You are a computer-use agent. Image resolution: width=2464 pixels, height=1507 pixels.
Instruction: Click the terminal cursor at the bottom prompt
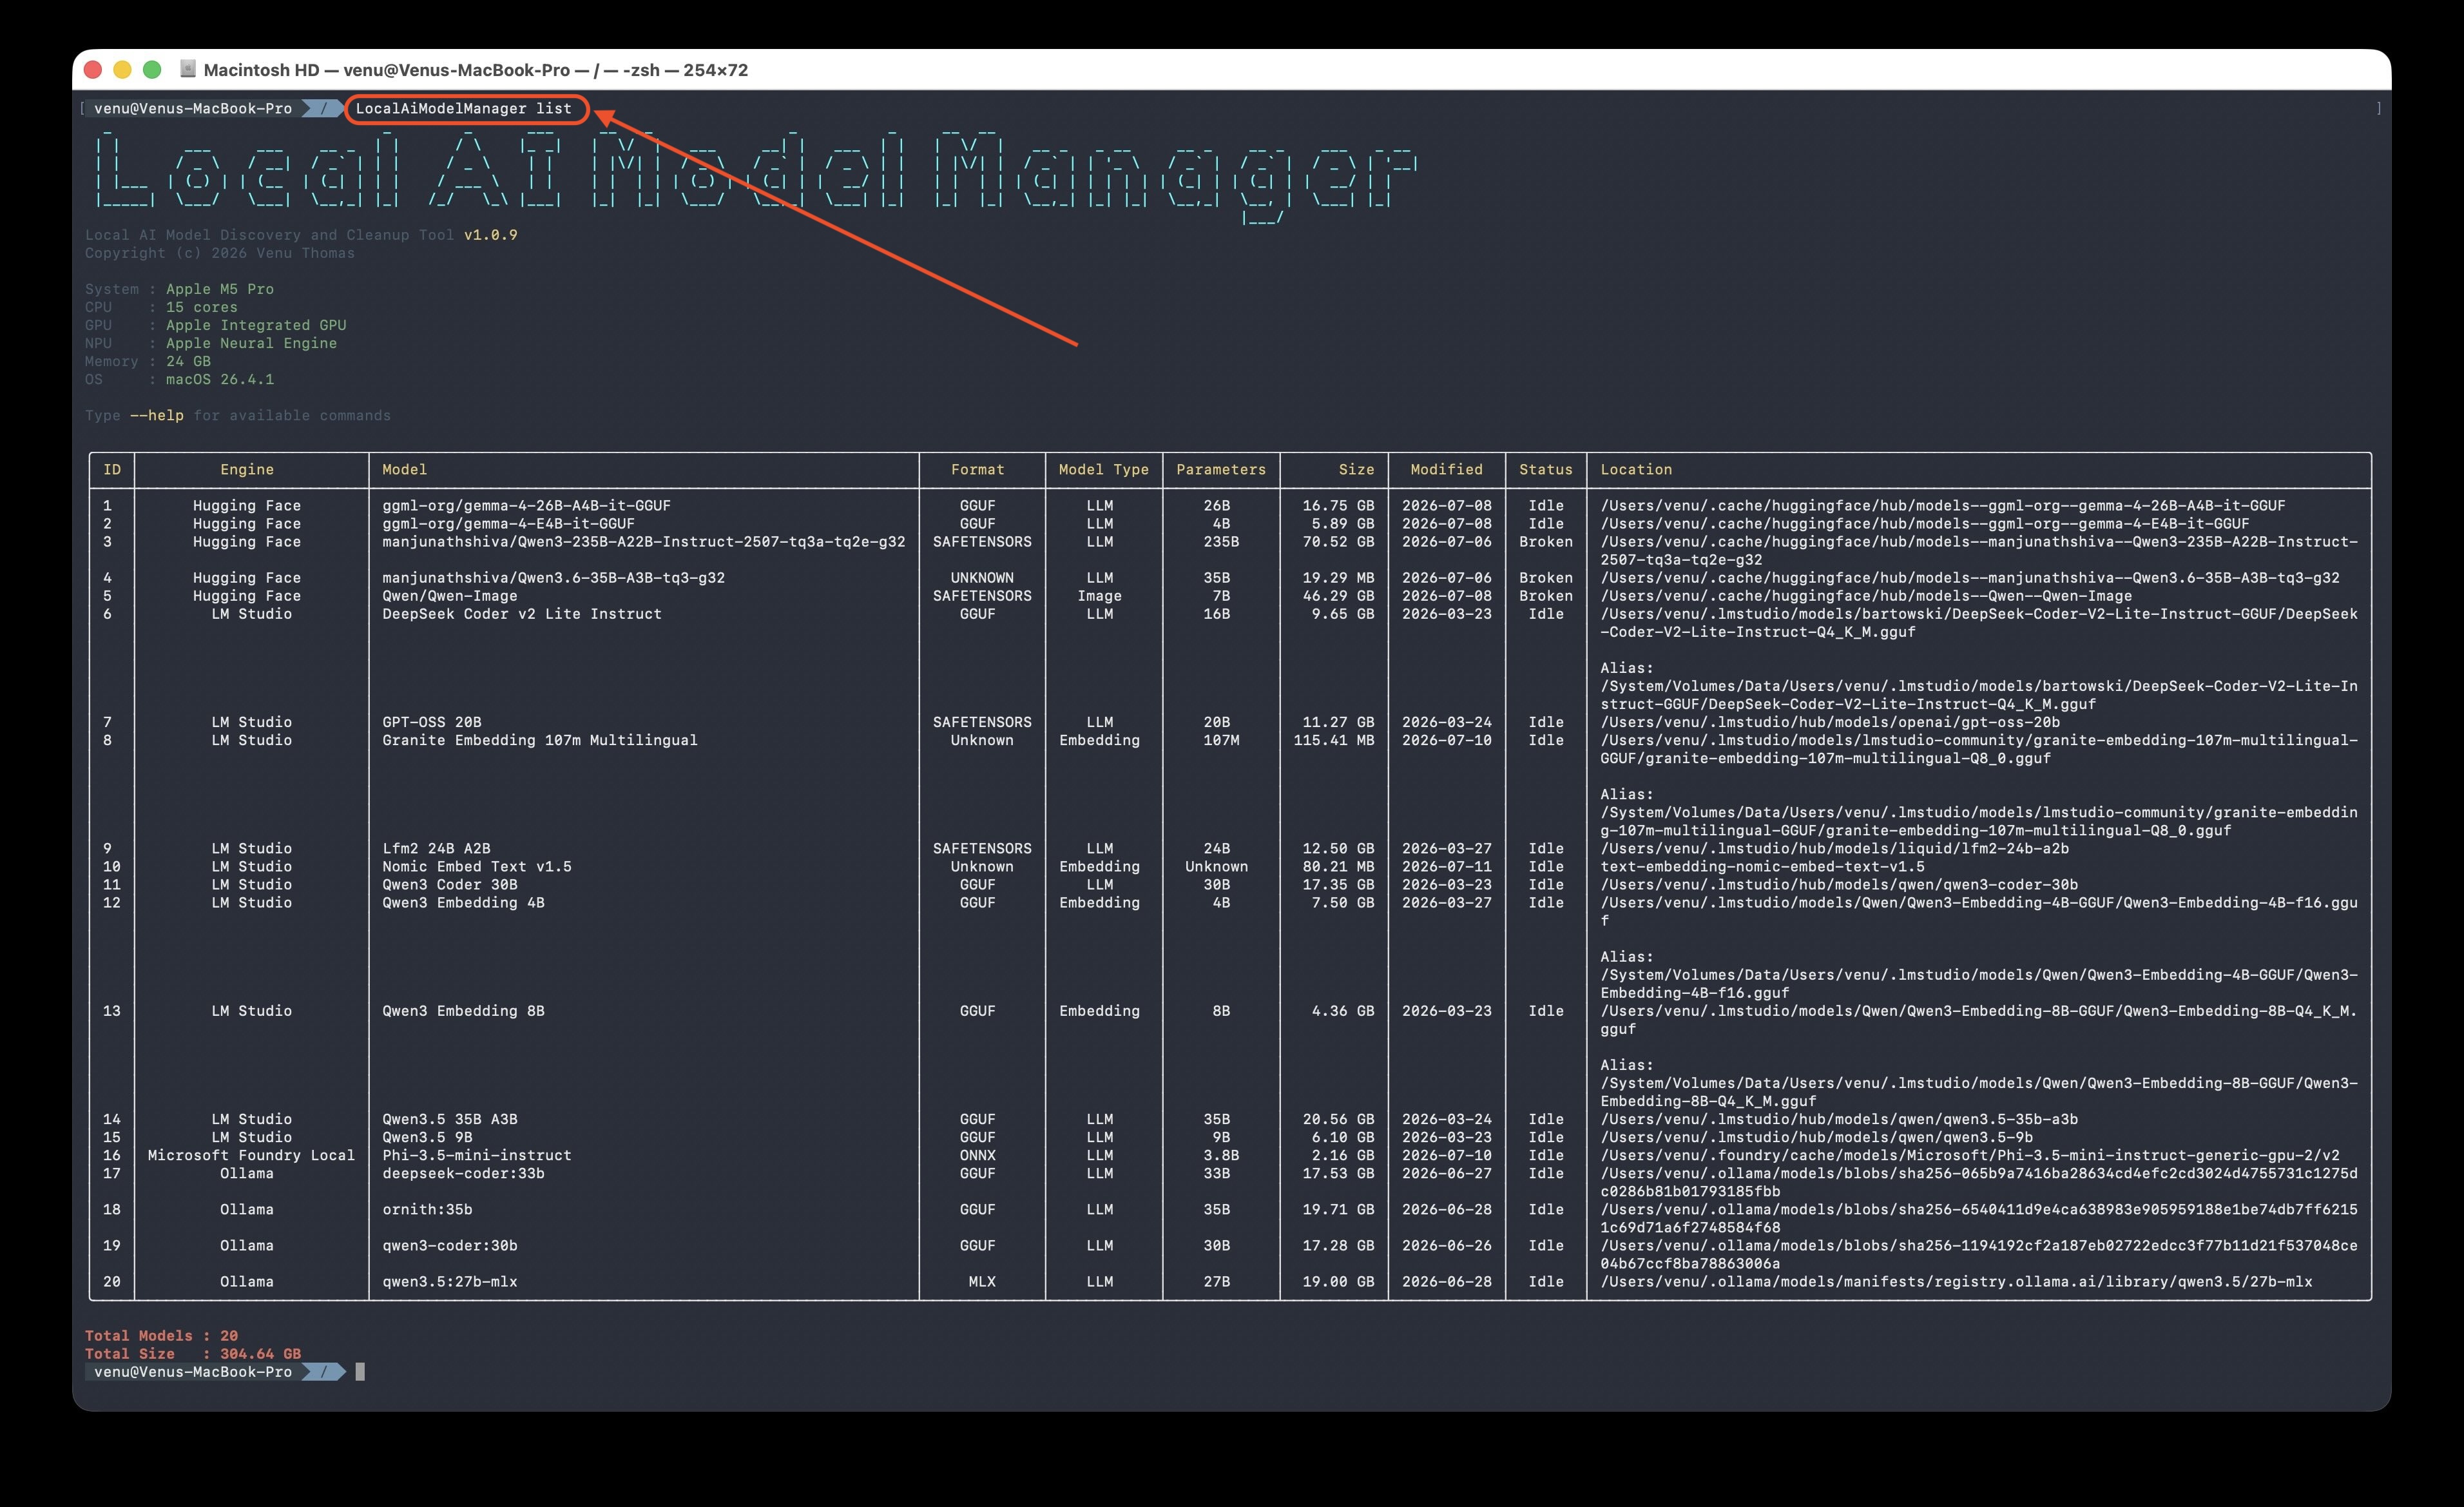(x=360, y=1371)
